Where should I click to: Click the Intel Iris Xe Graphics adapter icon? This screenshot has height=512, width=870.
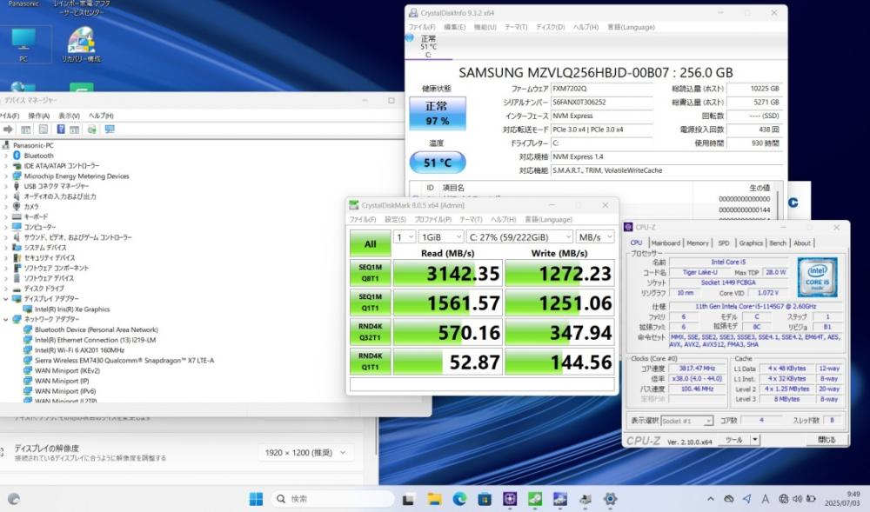tap(28, 309)
